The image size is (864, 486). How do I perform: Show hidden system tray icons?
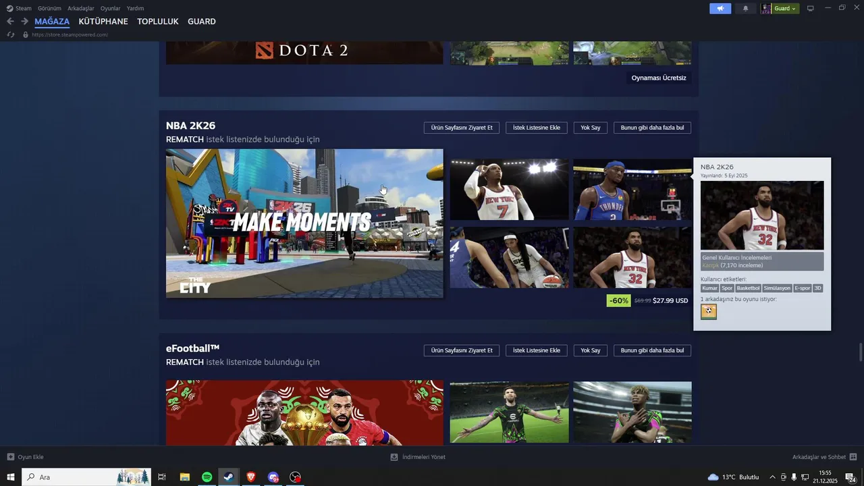click(x=772, y=477)
